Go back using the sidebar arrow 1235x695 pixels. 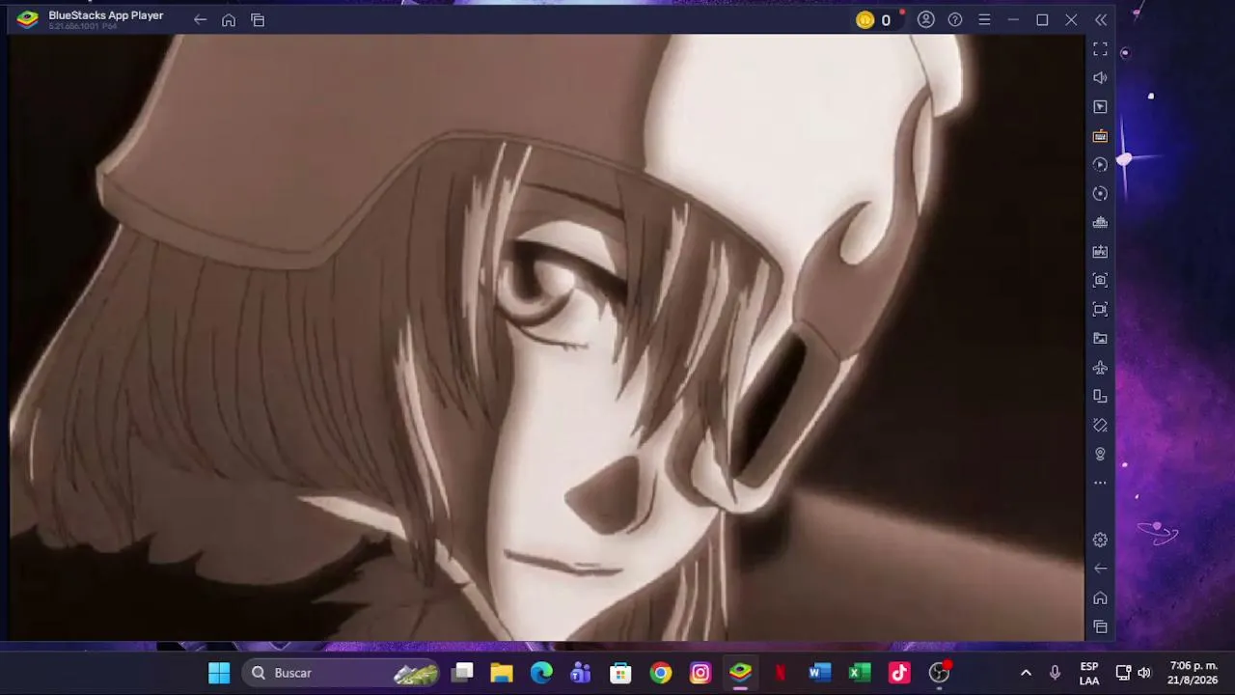[1100, 569]
